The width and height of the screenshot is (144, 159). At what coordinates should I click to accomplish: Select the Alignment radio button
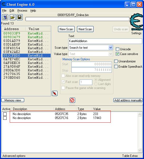[96, 80]
